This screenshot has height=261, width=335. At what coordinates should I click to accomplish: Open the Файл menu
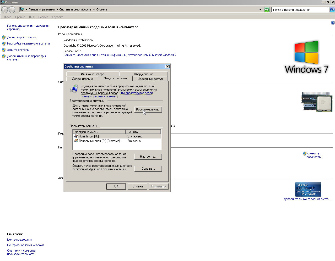coord(8,17)
